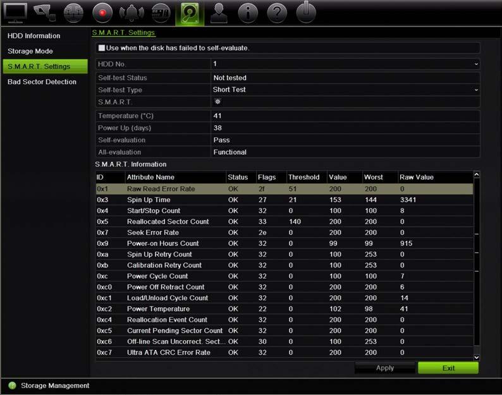Click the Storage Management status bar label

tap(55, 386)
